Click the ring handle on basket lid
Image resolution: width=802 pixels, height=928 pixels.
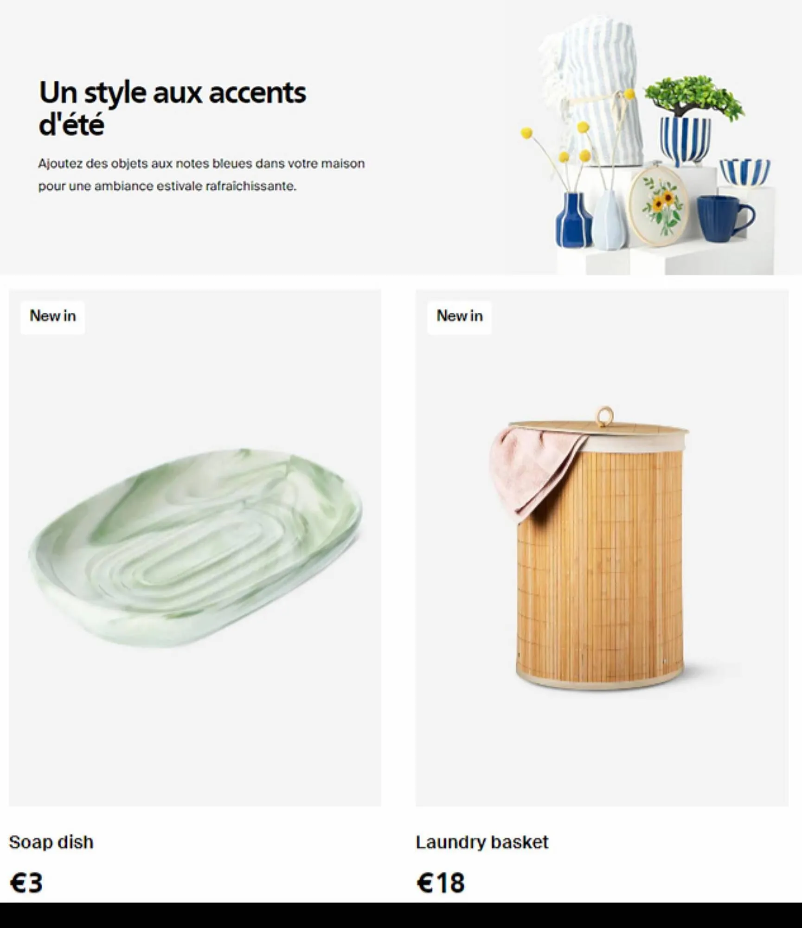[x=604, y=416]
